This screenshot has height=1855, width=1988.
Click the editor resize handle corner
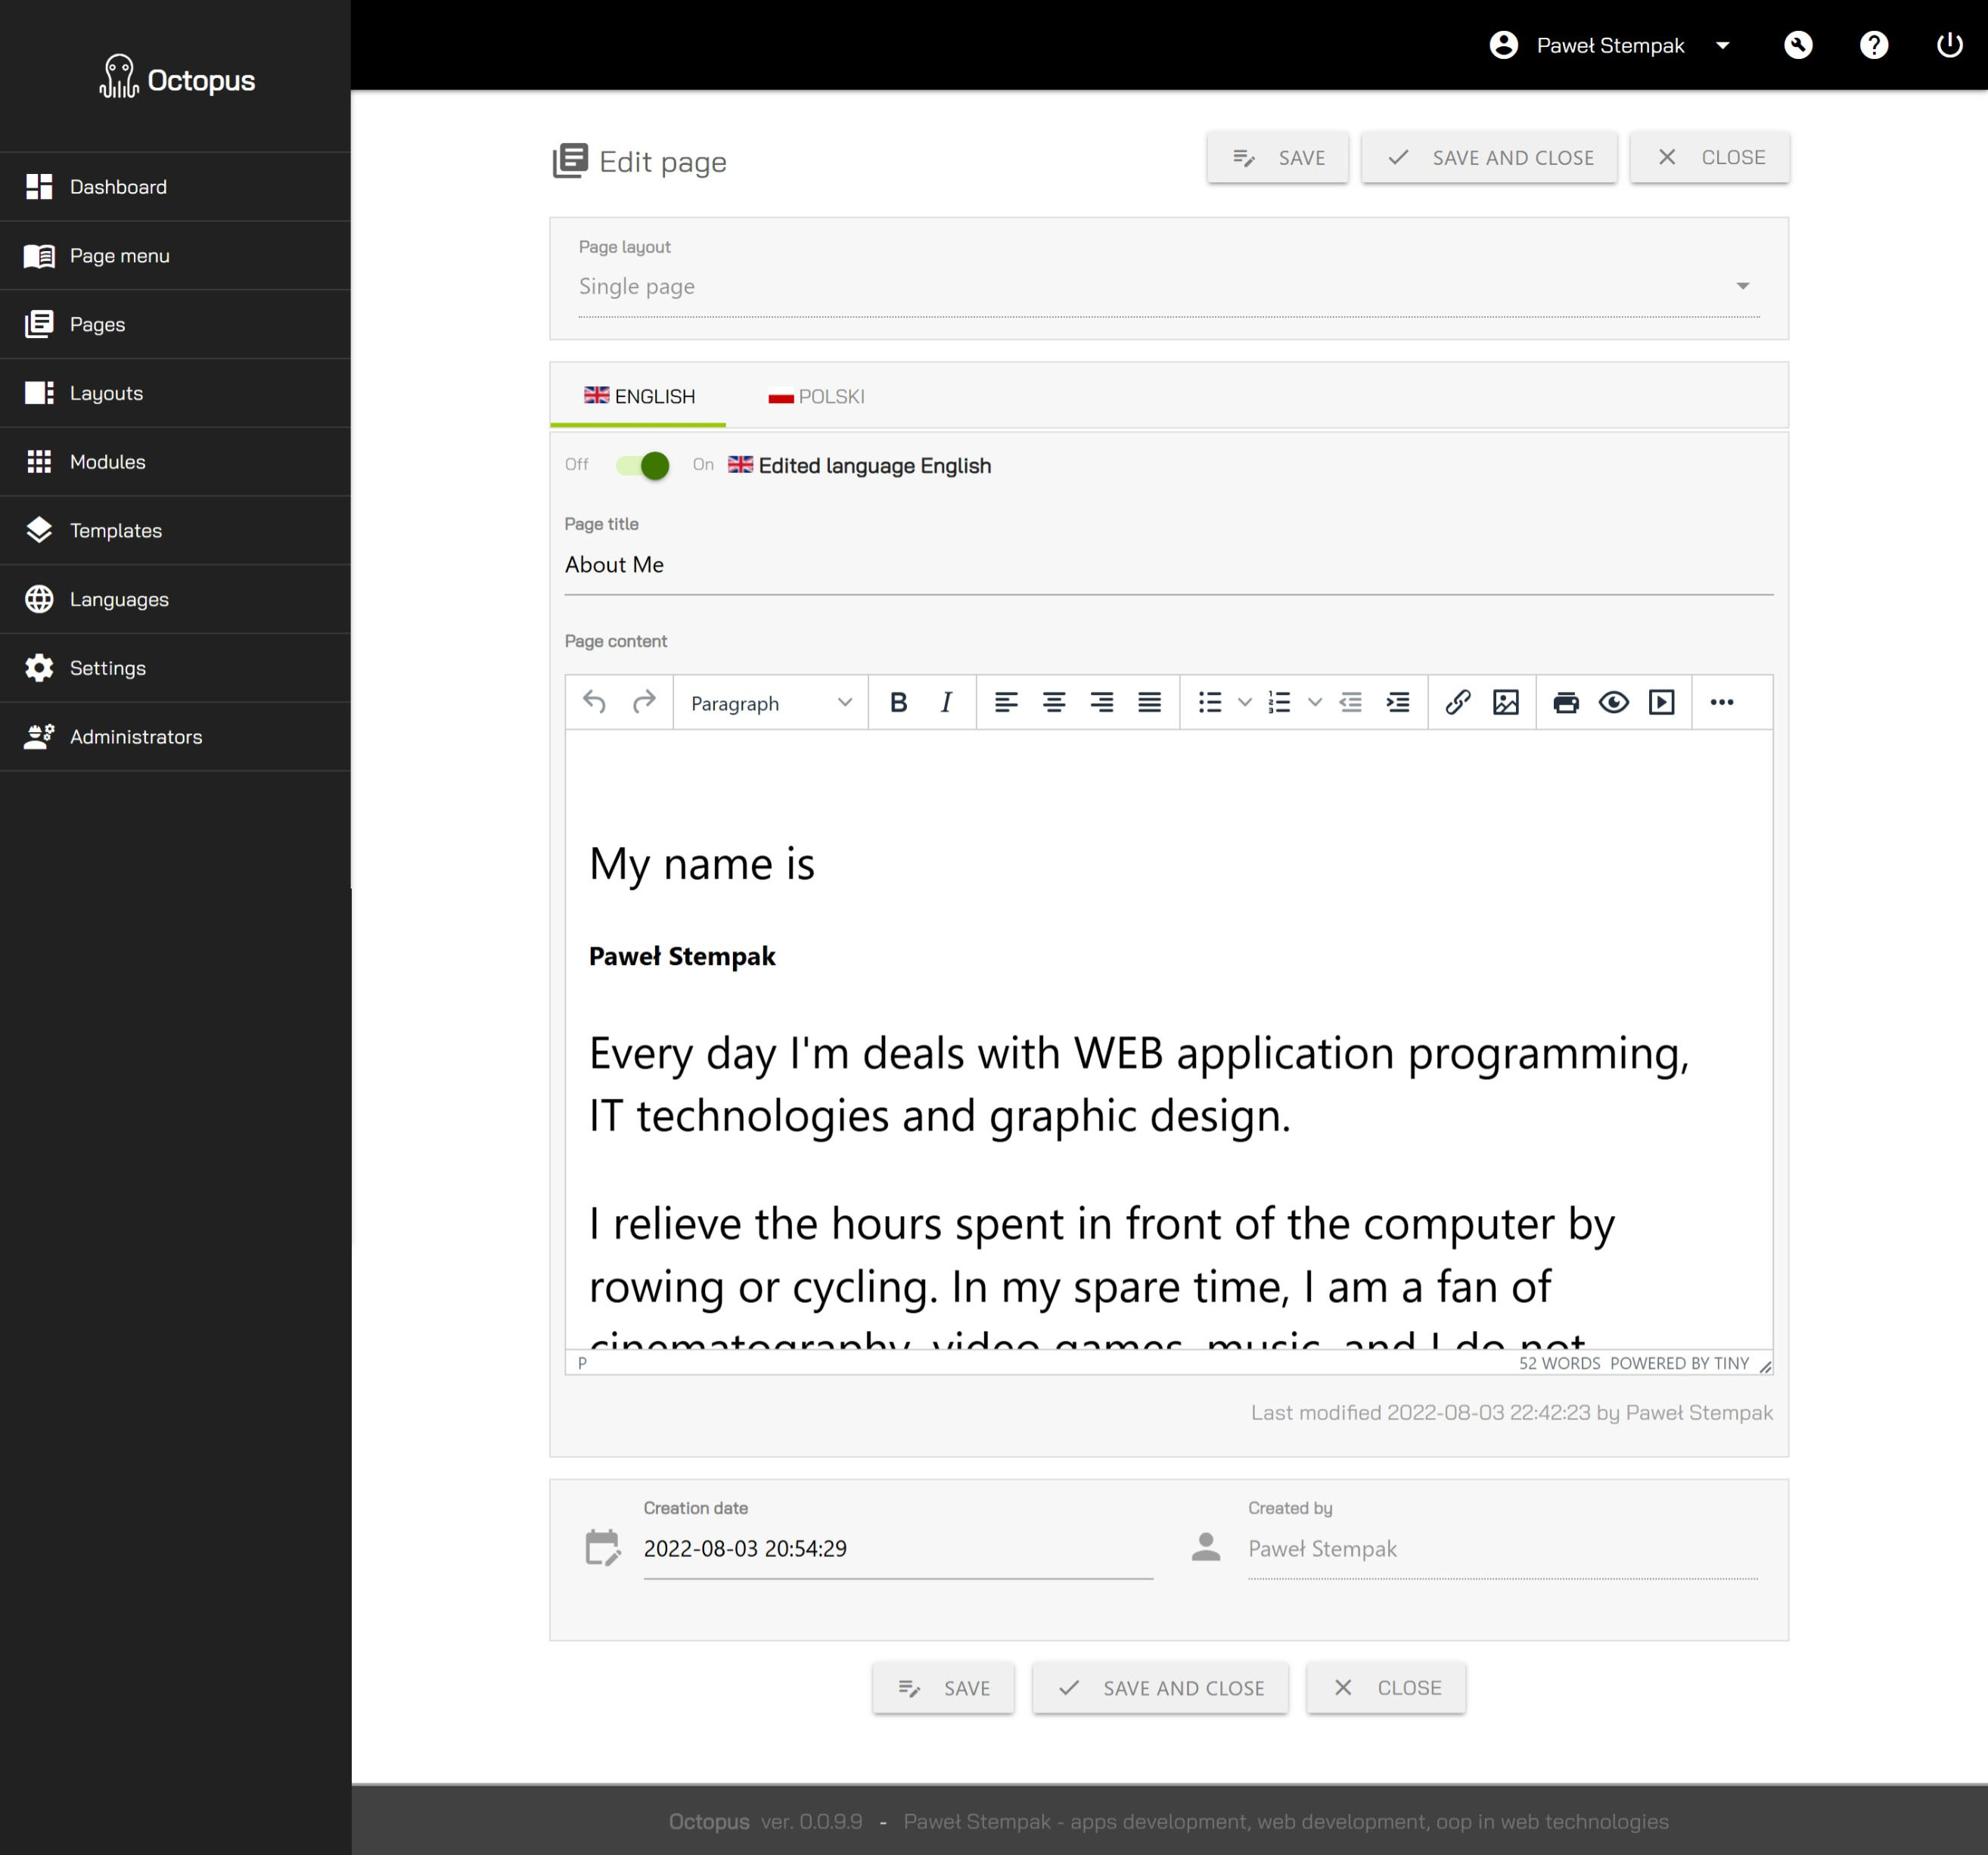pyautogui.click(x=1765, y=1366)
